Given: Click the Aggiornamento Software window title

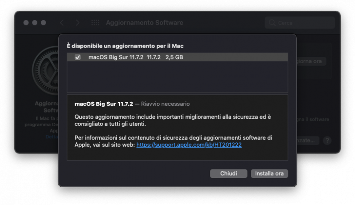Looking at the screenshot, I should (x=144, y=23).
